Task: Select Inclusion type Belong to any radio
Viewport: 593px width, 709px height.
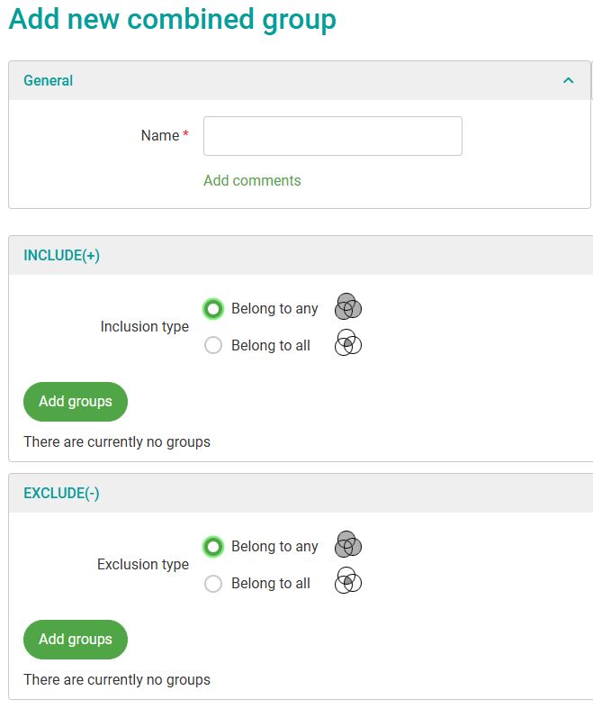Action: [x=213, y=309]
